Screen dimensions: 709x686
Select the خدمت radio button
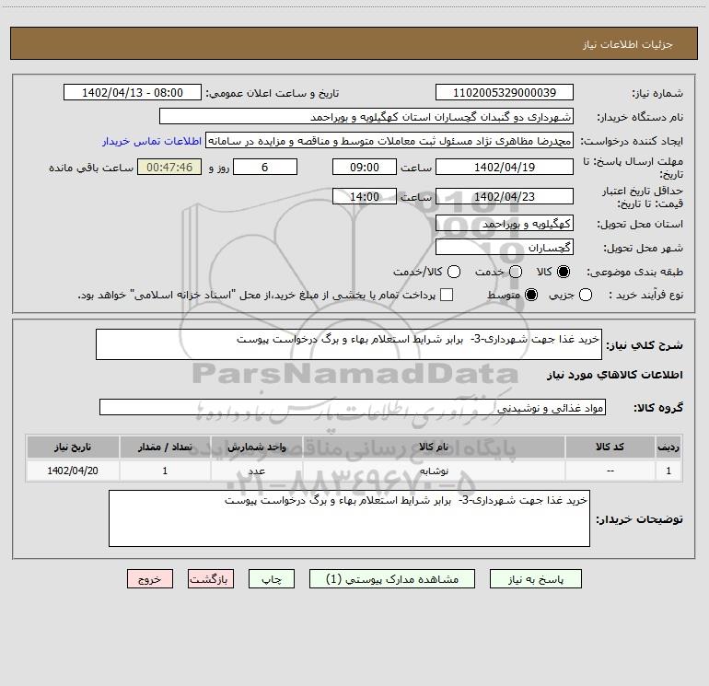coord(516,272)
